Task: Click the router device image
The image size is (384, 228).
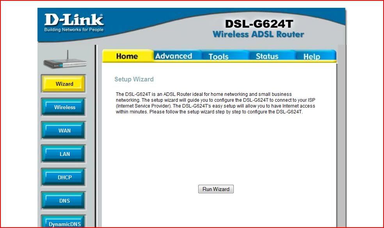Action: coord(65,60)
